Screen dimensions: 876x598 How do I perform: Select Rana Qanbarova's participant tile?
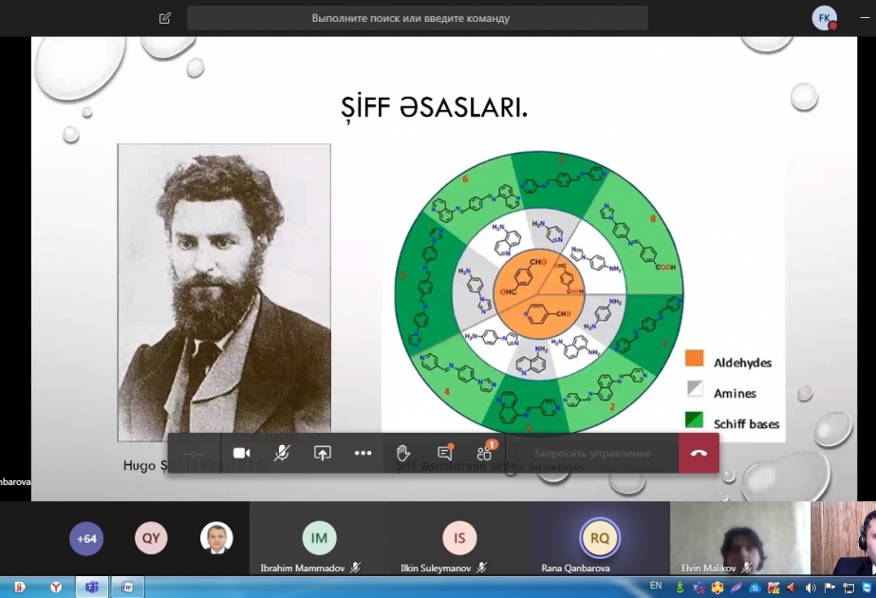[x=600, y=538]
